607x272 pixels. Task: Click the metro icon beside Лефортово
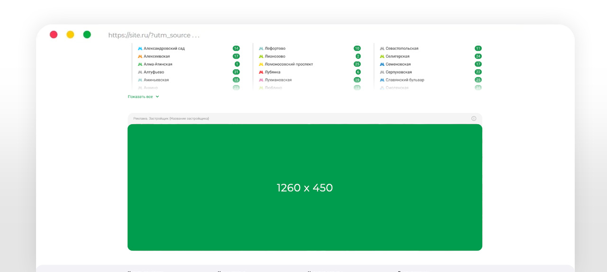point(261,48)
